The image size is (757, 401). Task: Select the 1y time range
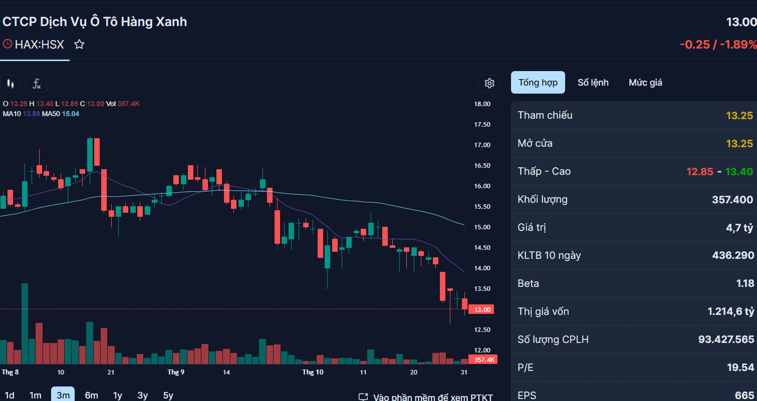[118, 395]
